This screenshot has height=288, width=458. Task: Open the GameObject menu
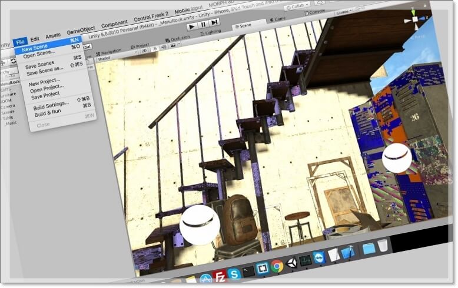click(x=81, y=30)
